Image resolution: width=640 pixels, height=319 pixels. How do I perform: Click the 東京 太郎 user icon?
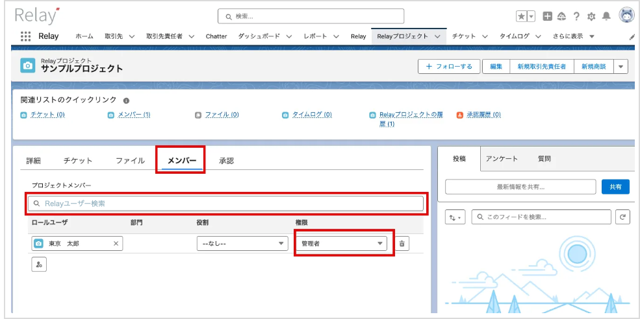39,244
